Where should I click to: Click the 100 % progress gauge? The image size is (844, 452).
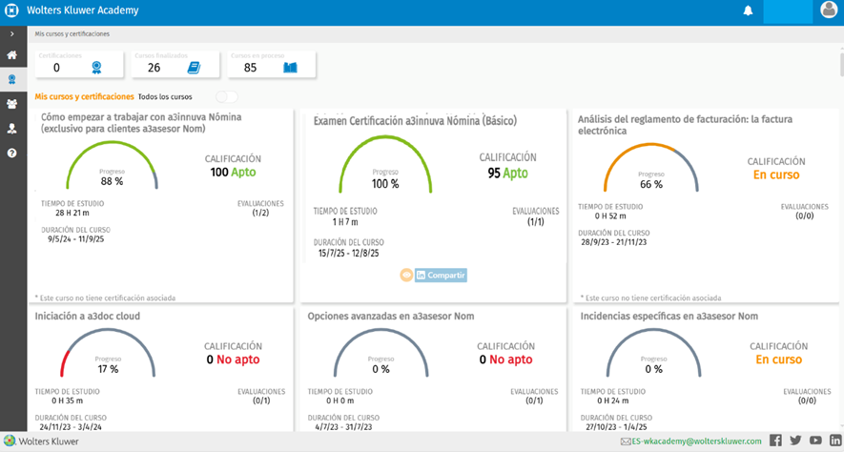coord(385,164)
